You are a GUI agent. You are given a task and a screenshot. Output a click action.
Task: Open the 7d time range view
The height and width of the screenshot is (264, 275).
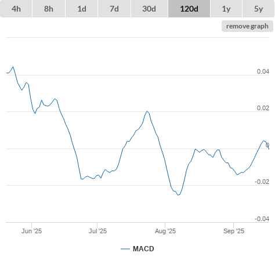(x=114, y=9)
